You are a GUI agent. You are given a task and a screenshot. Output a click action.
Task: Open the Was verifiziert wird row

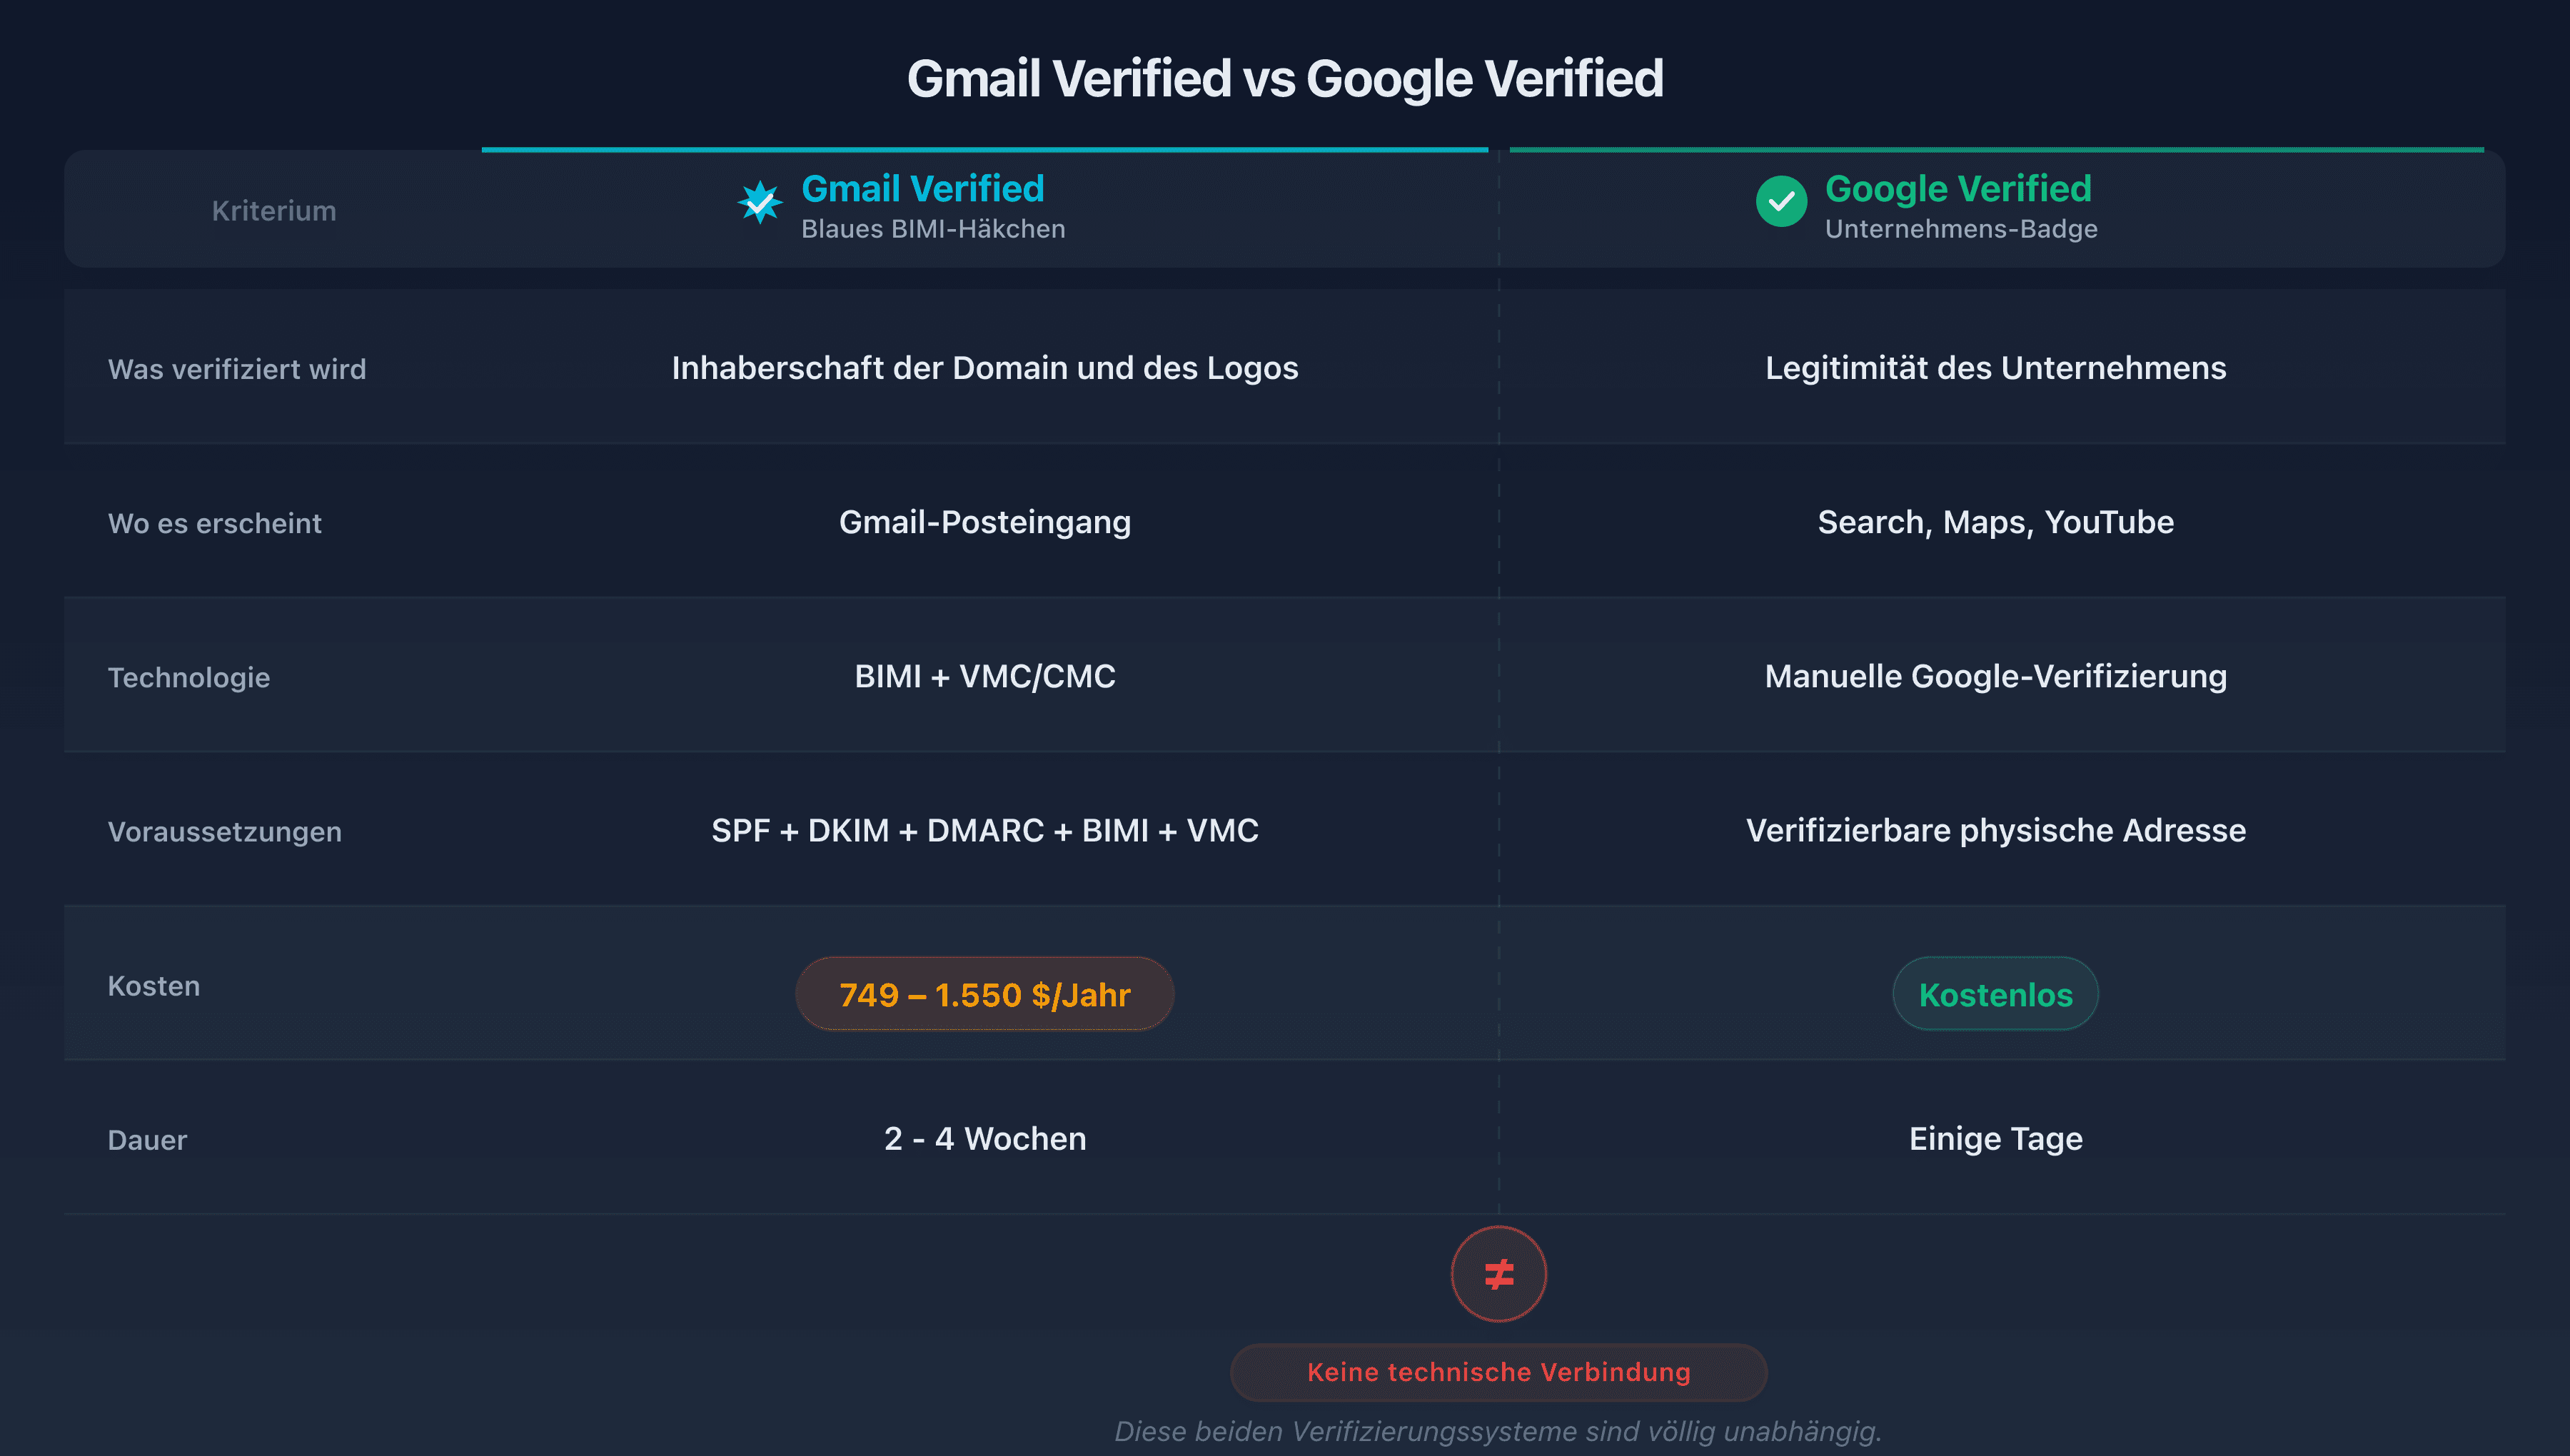click(238, 368)
